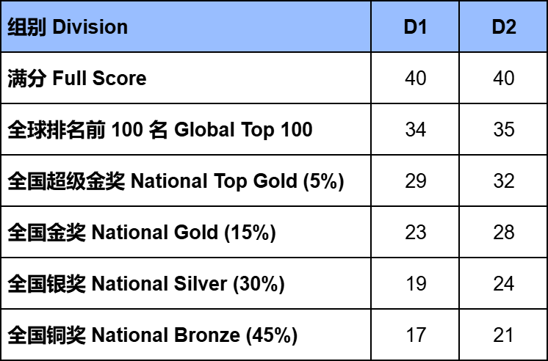Select D2 National Bronze value 21
The height and width of the screenshot is (361, 548).
pyautogui.click(x=504, y=335)
